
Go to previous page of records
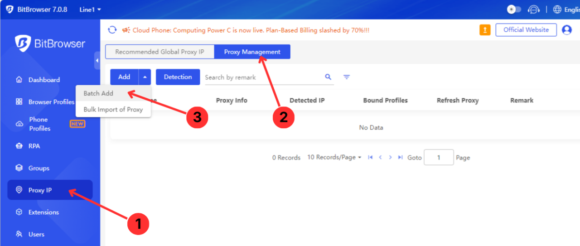pyautogui.click(x=380, y=157)
